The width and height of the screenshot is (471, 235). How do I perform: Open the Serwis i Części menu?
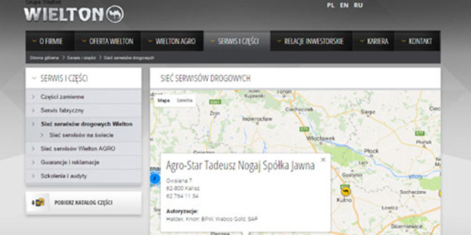click(x=237, y=41)
